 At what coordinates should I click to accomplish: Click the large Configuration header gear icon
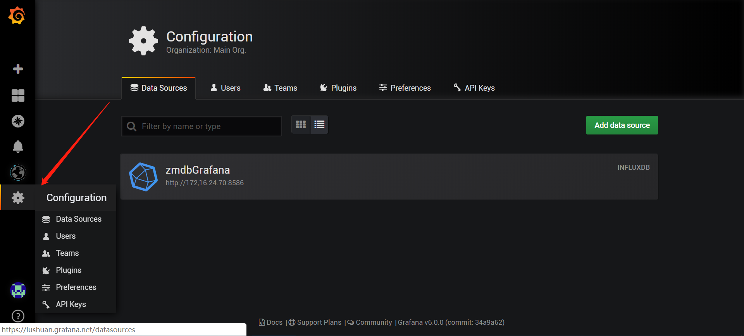143,41
